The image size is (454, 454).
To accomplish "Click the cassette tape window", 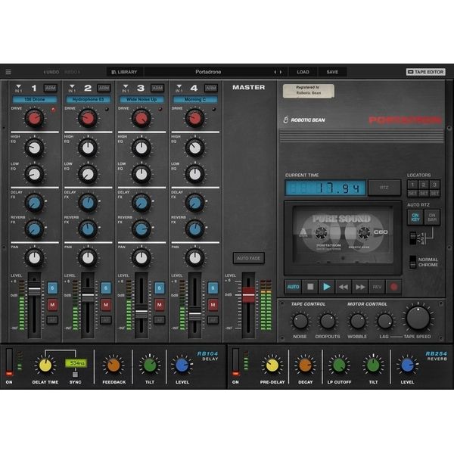I will 343,238.
